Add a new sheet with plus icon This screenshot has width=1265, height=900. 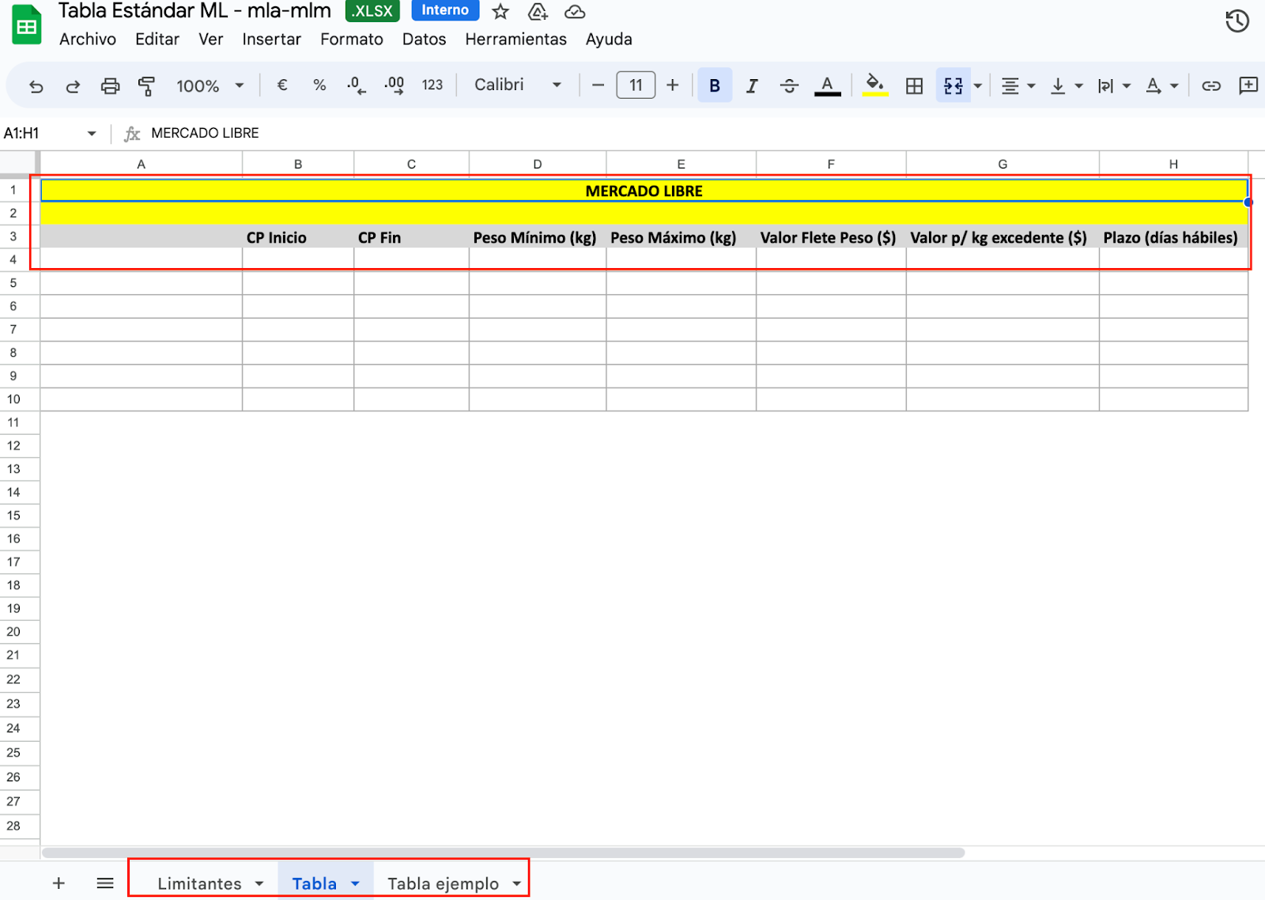coord(59,883)
